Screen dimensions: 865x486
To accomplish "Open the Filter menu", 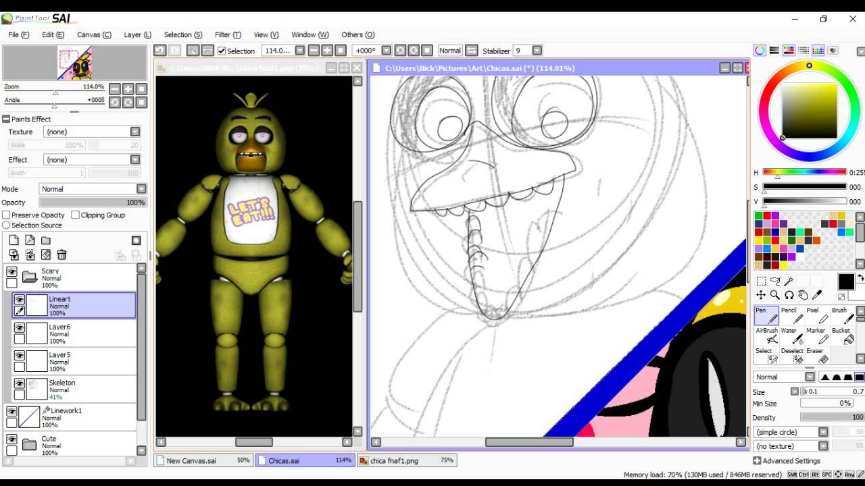I will (228, 34).
